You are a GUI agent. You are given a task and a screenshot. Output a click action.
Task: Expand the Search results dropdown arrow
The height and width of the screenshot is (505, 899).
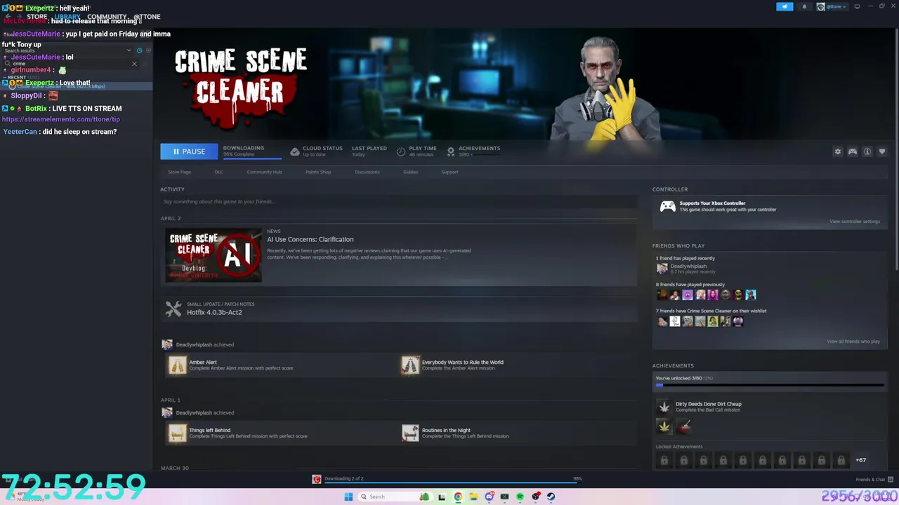[x=129, y=50]
